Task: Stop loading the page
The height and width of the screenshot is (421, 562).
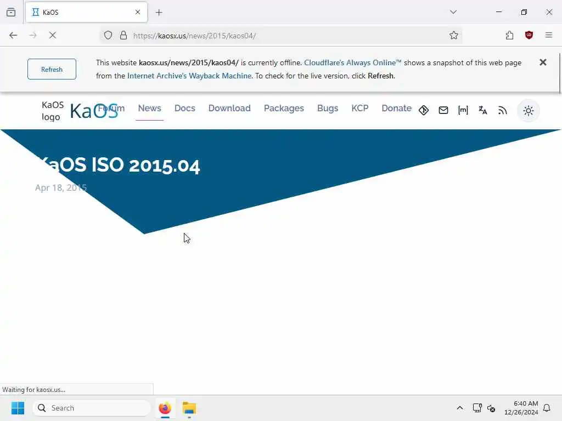Action: (53, 35)
